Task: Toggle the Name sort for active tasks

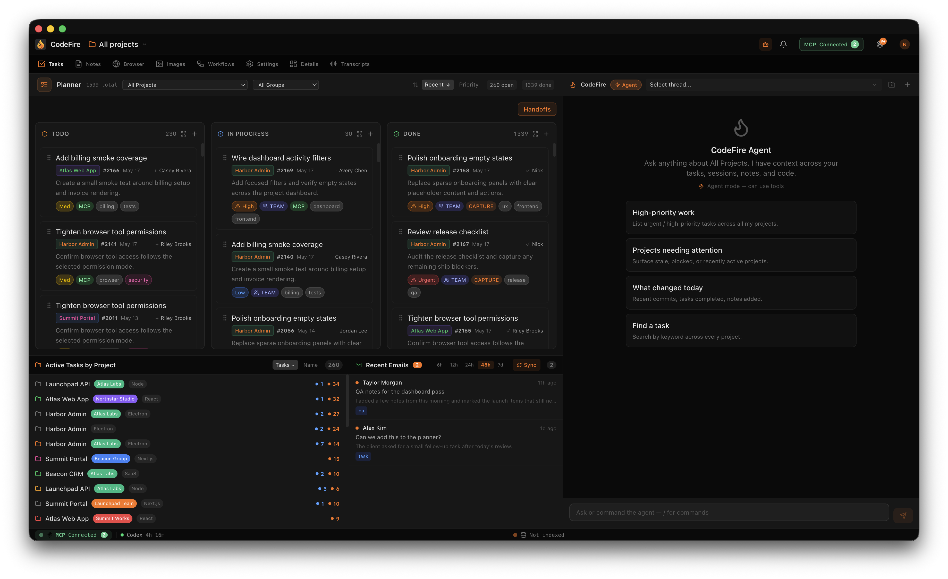Action: [x=310, y=365]
